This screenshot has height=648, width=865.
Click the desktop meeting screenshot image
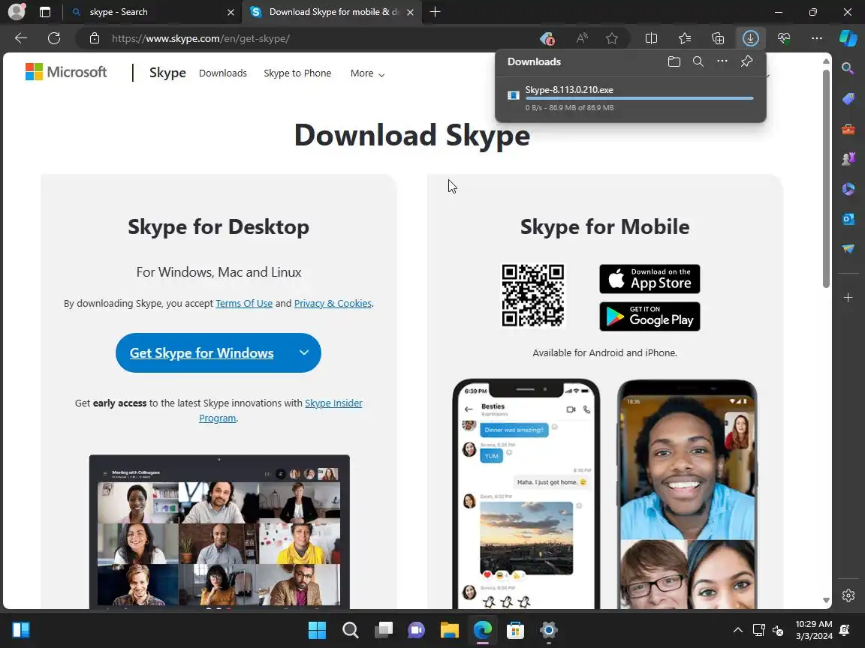(x=219, y=532)
